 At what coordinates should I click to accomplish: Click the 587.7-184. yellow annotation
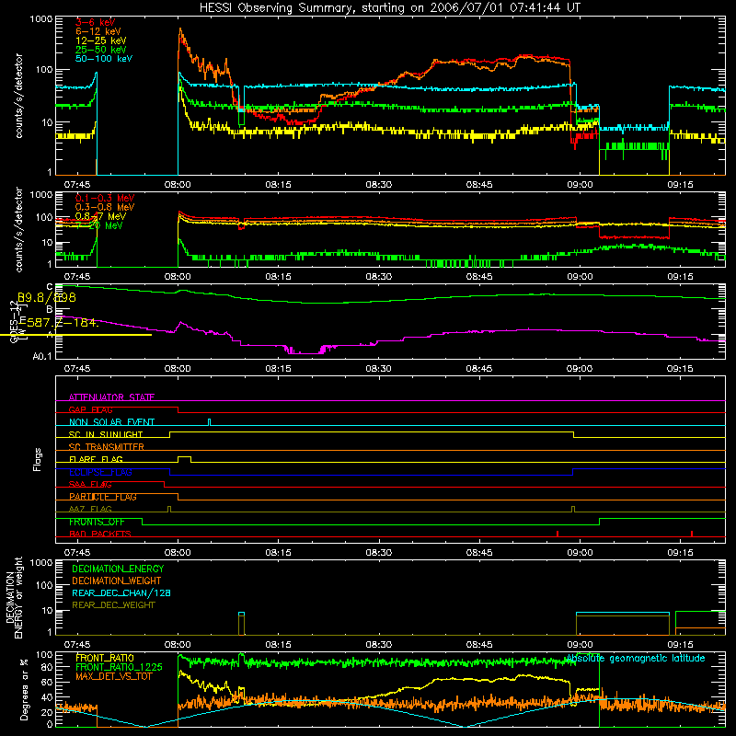[x=62, y=323]
